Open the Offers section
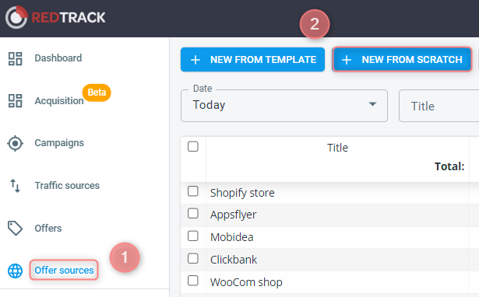The height and width of the screenshot is (297, 479). click(48, 228)
